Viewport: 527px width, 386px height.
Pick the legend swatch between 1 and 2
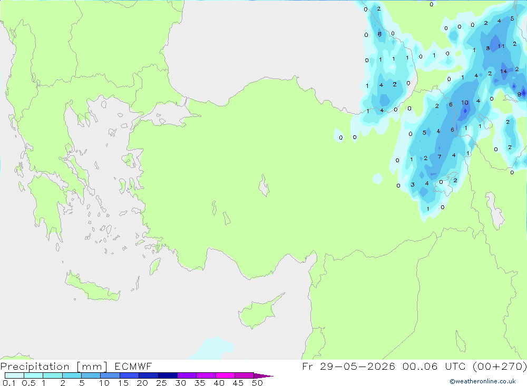point(53,375)
